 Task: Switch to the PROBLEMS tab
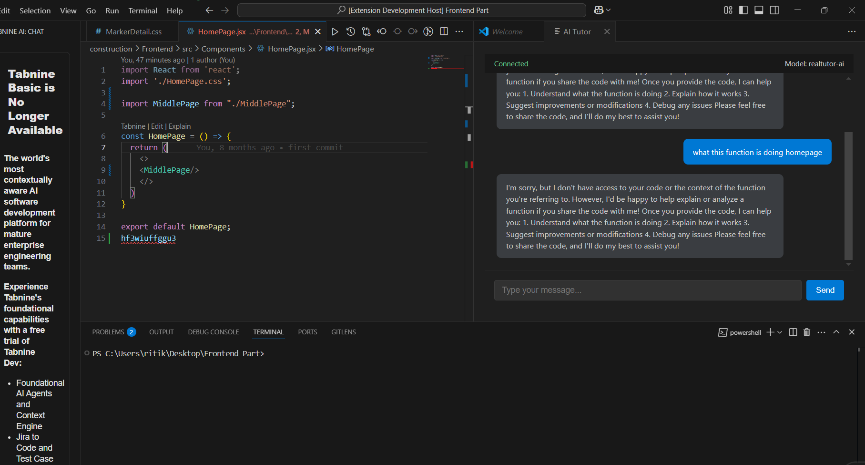point(108,332)
